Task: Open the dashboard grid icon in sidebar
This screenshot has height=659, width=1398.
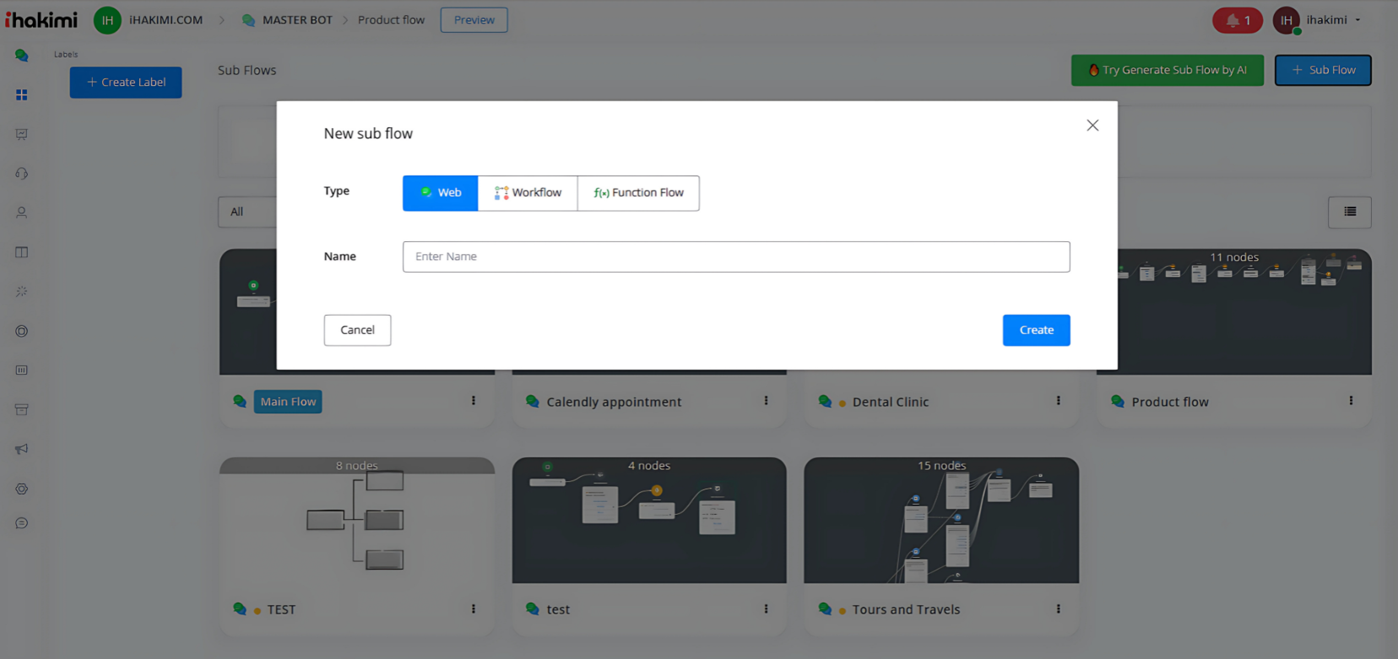Action: pyautogui.click(x=22, y=95)
